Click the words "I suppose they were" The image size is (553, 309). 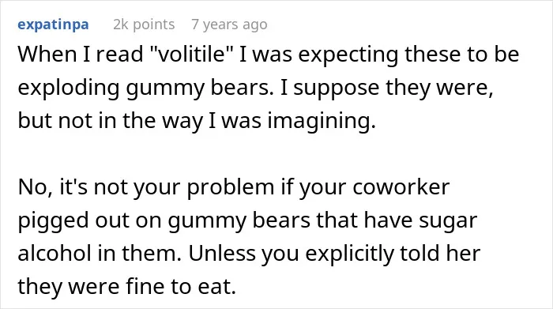point(386,89)
